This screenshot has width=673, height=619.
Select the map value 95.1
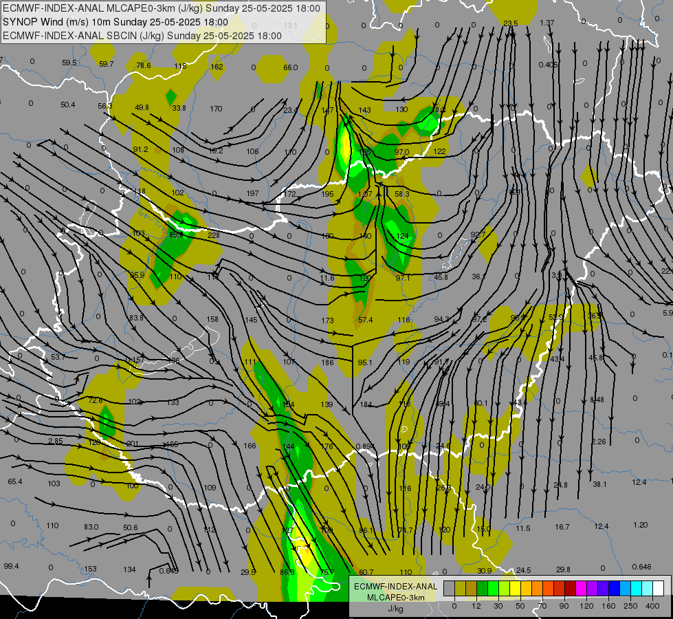(365, 362)
